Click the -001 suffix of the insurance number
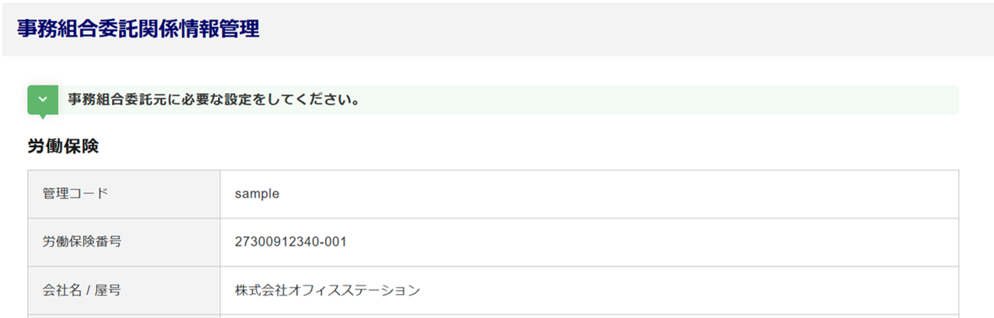994x318 pixels. (334, 242)
